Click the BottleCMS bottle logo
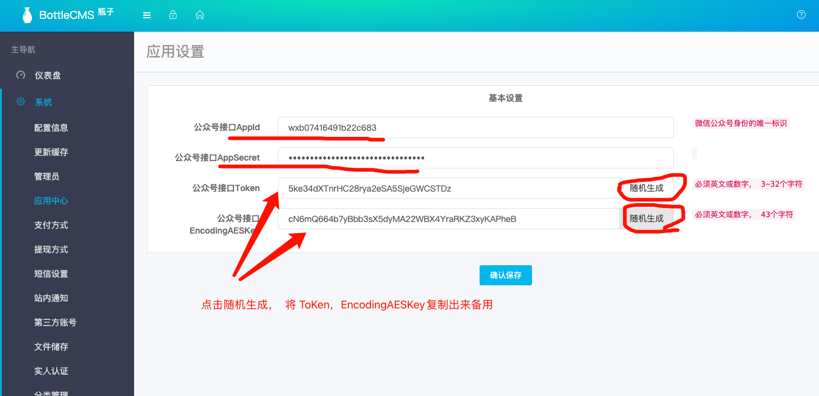819x396 pixels. pos(27,15)
